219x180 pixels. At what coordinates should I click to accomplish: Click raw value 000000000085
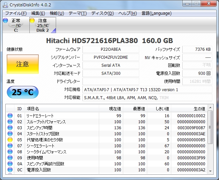(x=191, y=140)
